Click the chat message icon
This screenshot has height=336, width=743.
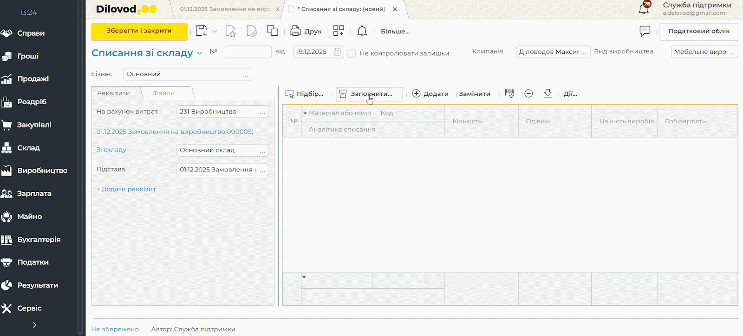coord(645,31)
